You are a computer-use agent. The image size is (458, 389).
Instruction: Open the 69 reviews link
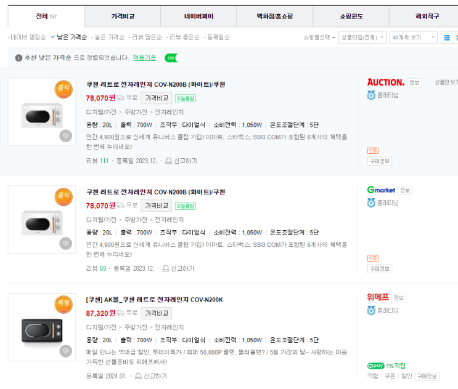click(x=103, y=268)
